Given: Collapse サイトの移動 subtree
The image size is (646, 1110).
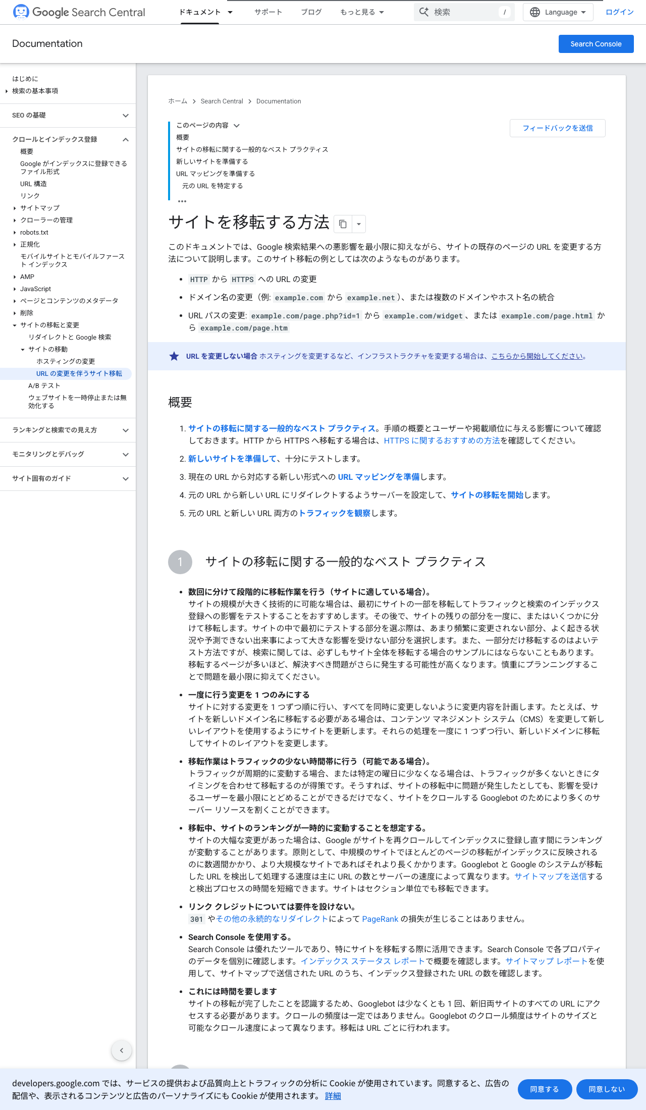Looking at the screenshot, I should tap(23, 350).
